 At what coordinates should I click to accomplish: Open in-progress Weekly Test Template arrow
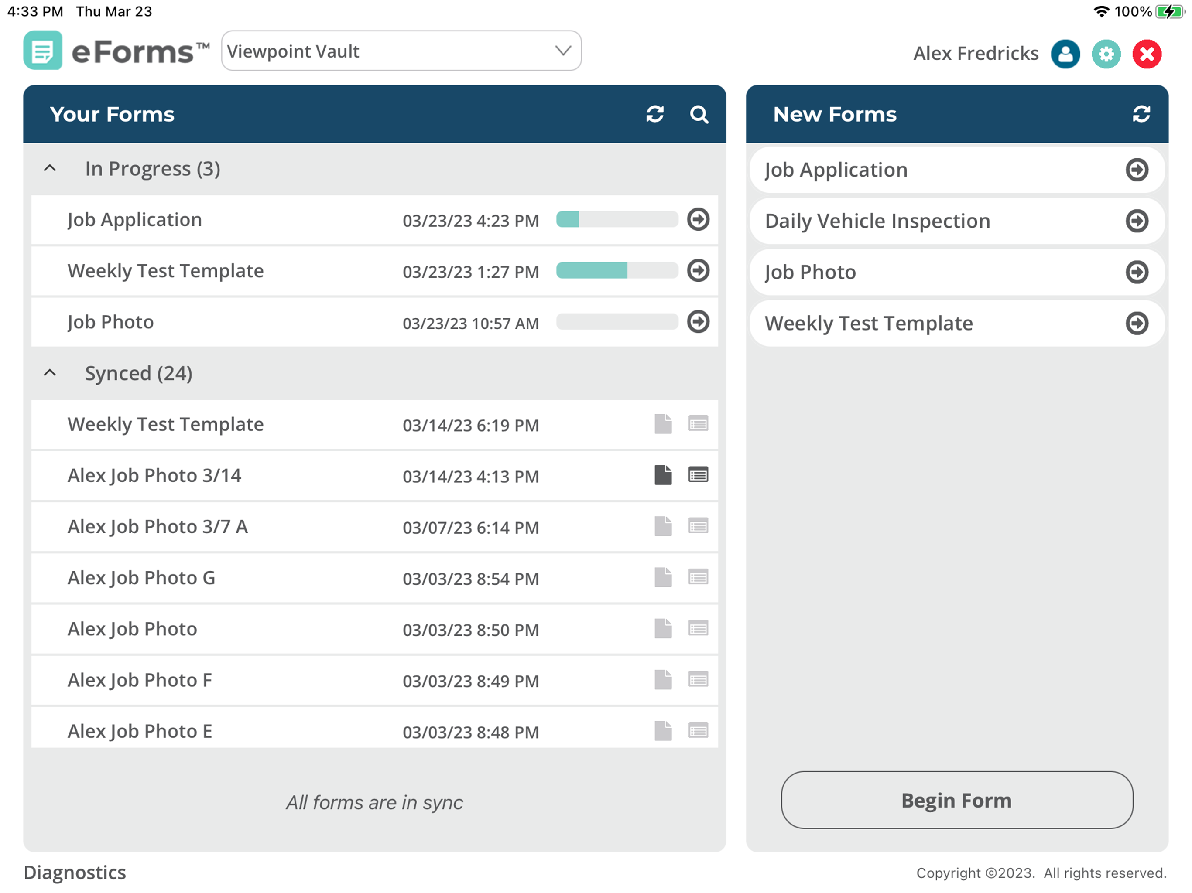(699, 270)
